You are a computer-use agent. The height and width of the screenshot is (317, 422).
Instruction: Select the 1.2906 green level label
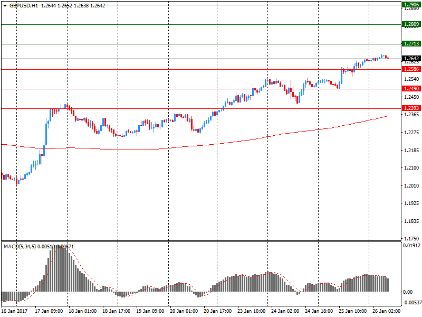point(411,5)
